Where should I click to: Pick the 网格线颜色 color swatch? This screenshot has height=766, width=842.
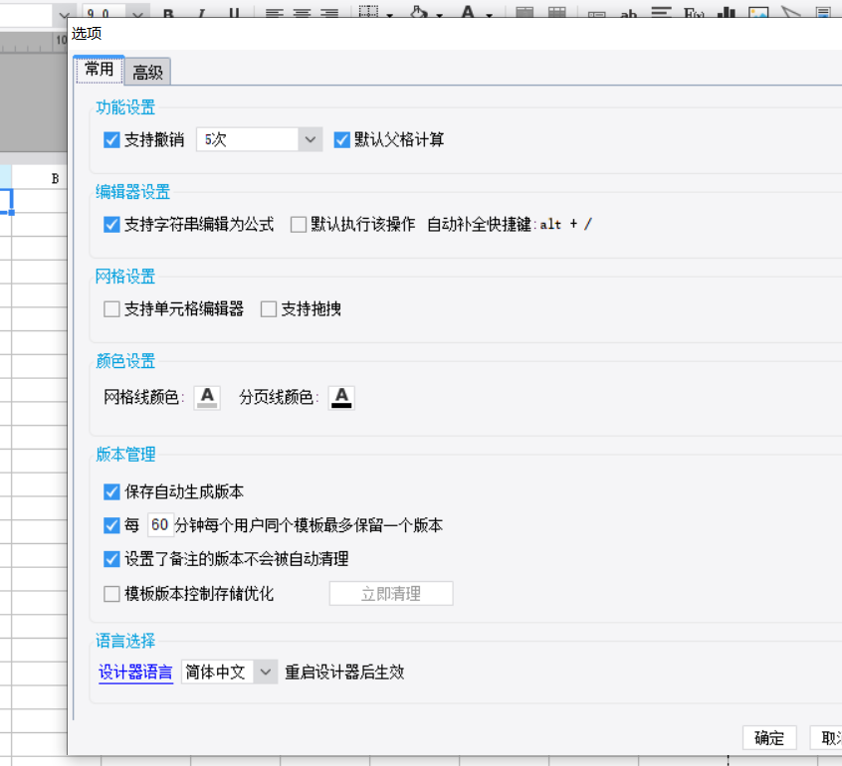point(207,398)
